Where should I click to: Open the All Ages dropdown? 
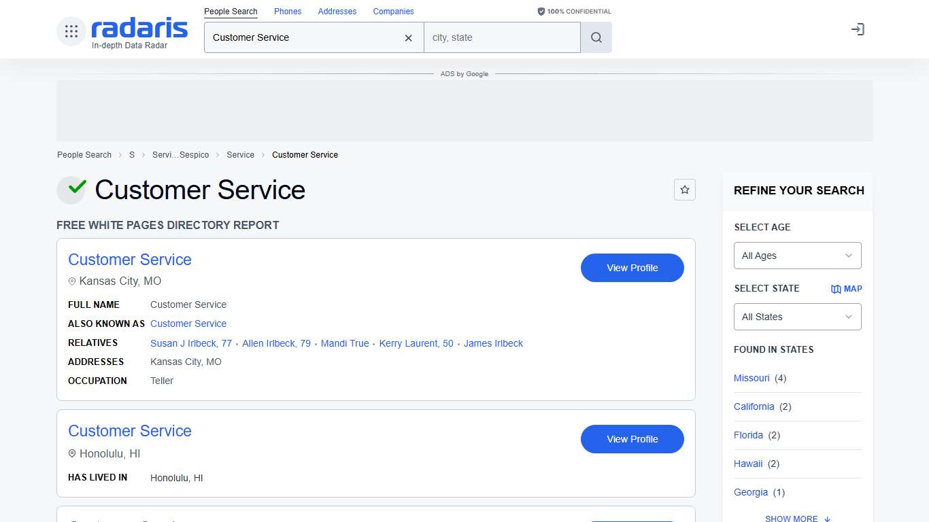click(797, 255)
